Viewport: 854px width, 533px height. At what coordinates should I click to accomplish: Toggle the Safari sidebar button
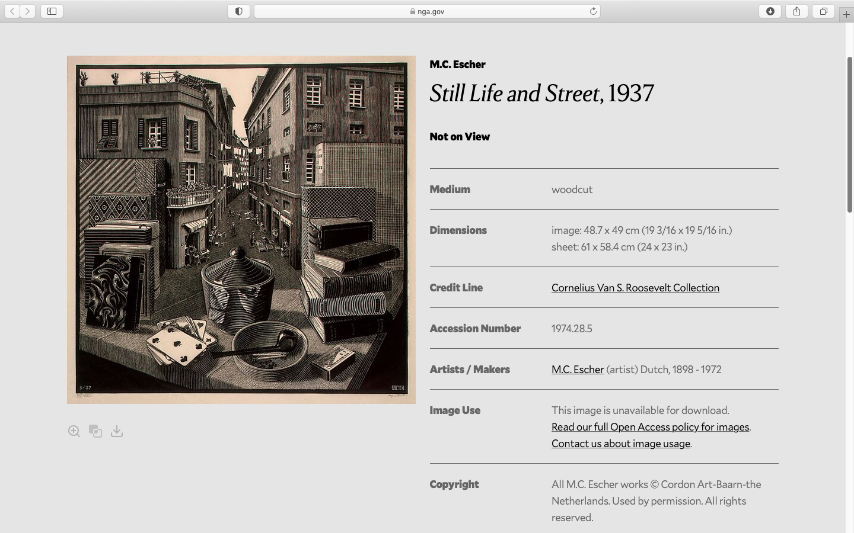(x=52, y=11)
